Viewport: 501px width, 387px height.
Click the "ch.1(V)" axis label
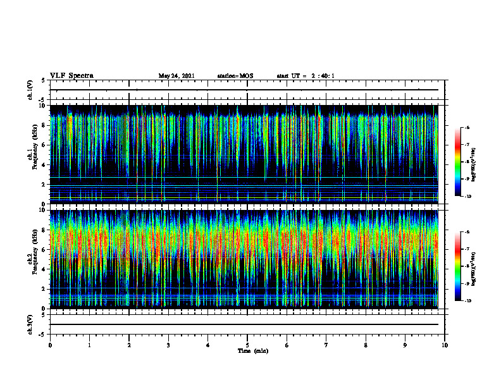coord(30,90)
